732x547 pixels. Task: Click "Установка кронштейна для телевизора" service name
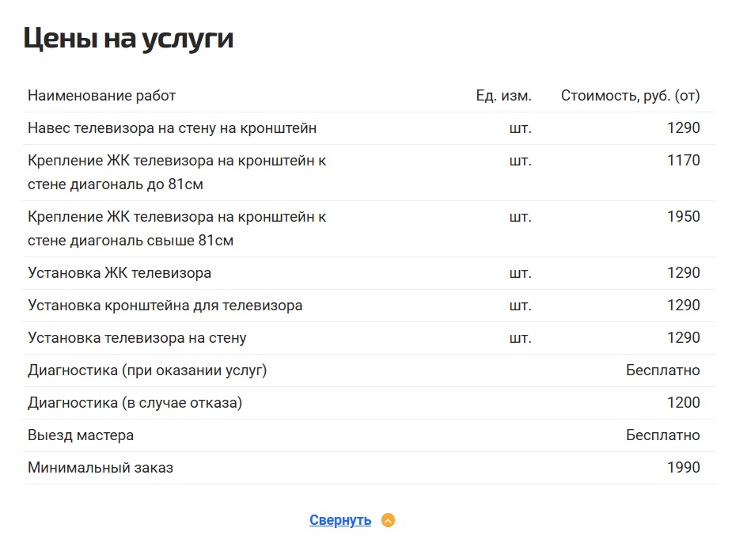pos(165,306)
